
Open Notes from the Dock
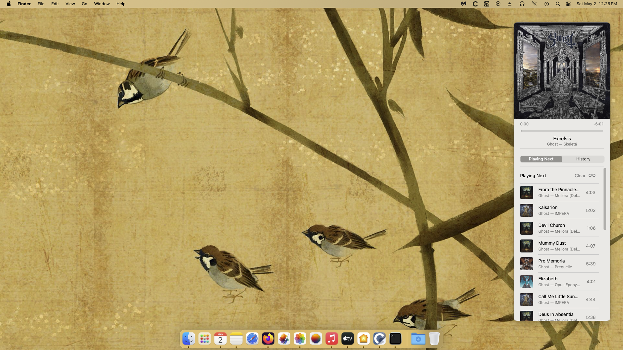tap(236, 339)
